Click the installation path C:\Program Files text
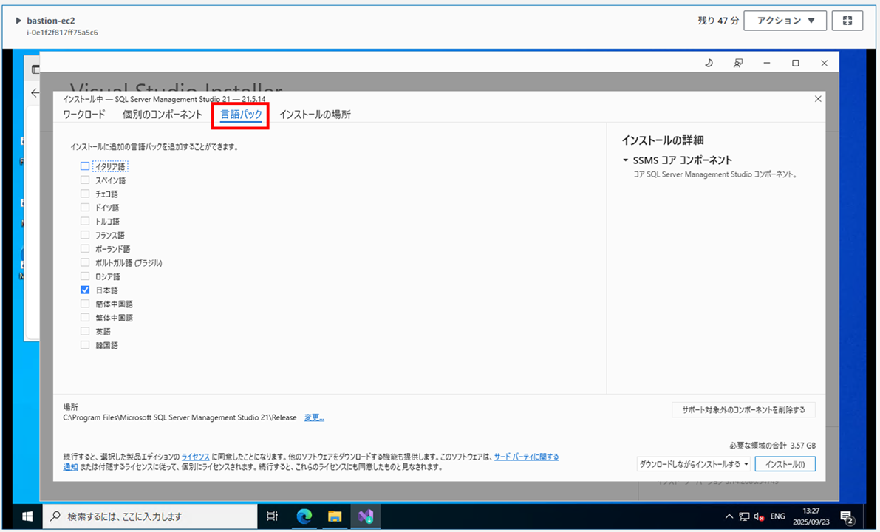The width and height of the screenshot is (880, 532). click(180, 417)
